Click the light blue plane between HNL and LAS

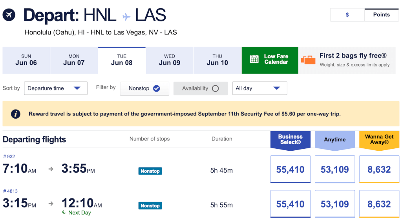point(126,17)
